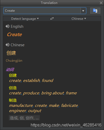The width and height of the screenshot is (104, 130).
Task: Open the input history dropdown arrow
Action: coord(83,11)
